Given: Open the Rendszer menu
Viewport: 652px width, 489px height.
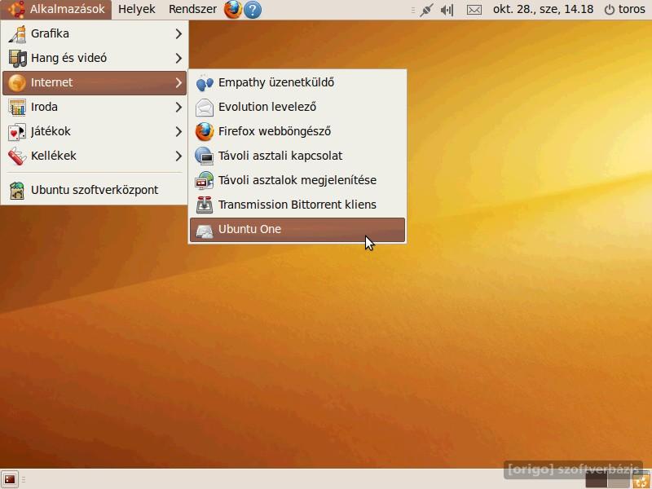Looking at the screenshot, I should [x=192, y=9].
